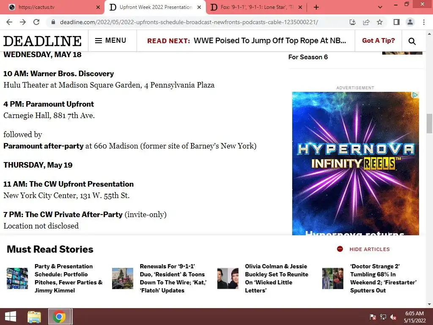Go back to the previous page

coord(9,22)
